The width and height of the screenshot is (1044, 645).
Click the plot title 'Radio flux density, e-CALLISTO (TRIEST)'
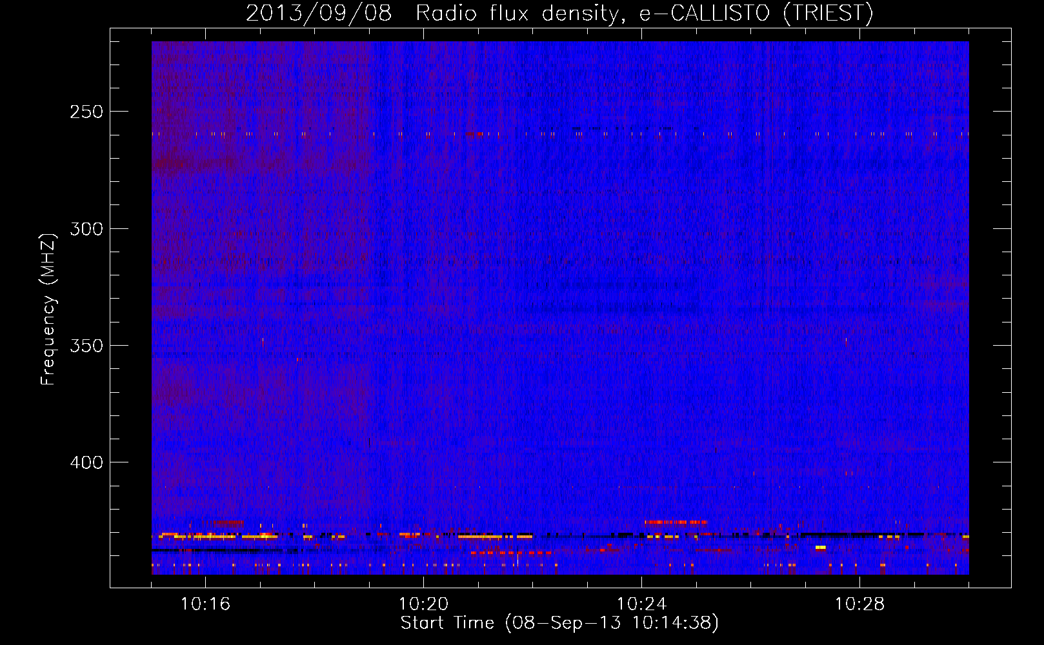click(644, 14)
